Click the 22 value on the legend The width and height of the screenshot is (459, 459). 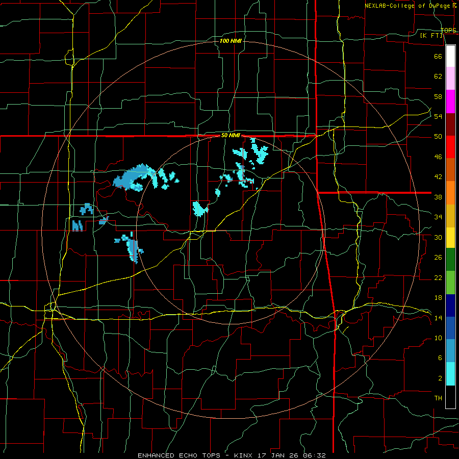438,277
